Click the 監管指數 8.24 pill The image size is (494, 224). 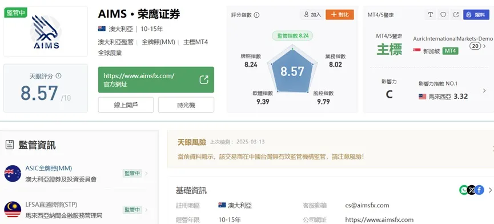click(292, 36)
